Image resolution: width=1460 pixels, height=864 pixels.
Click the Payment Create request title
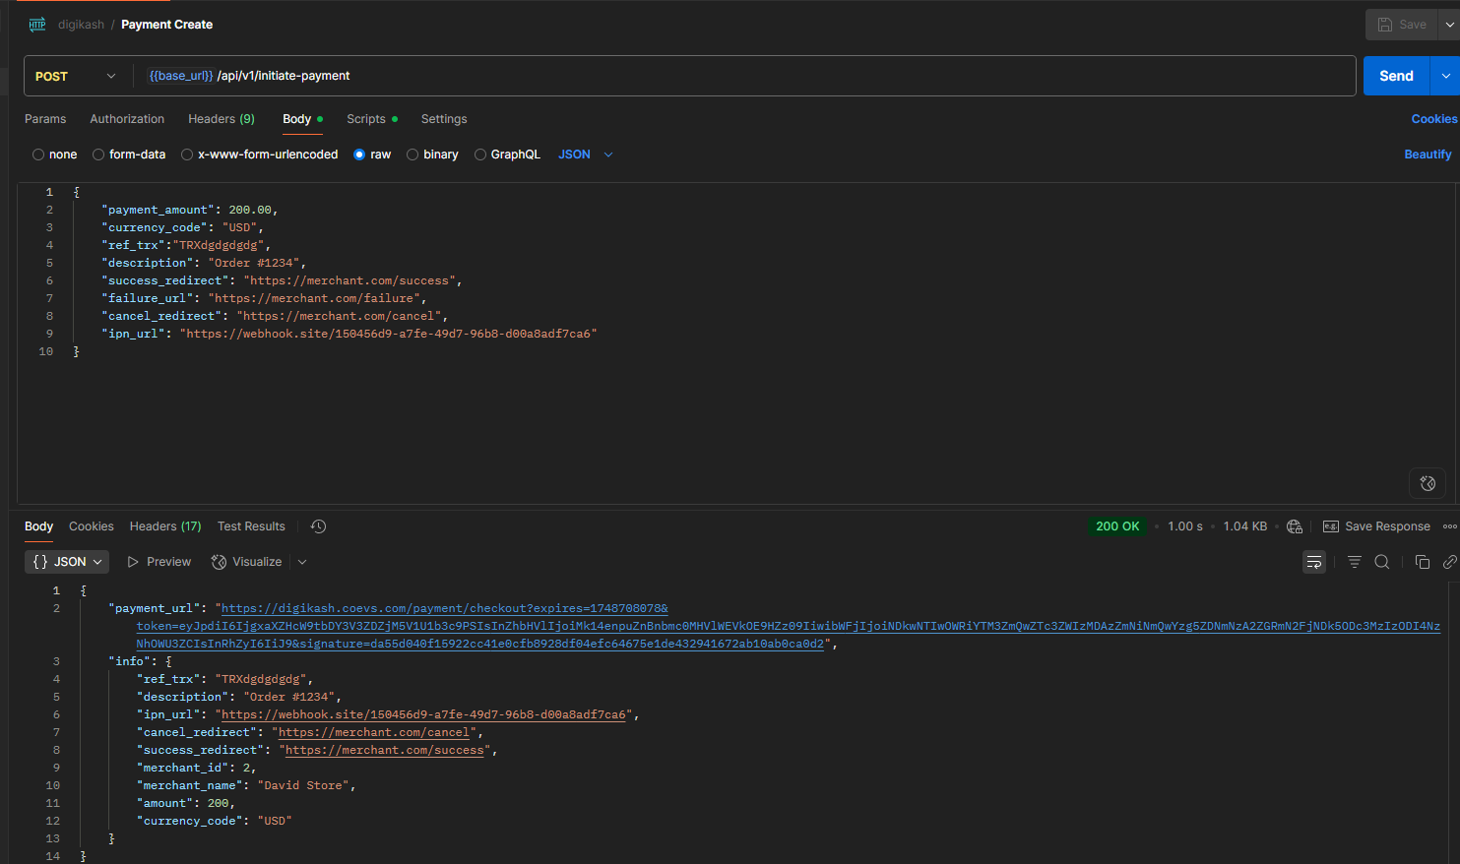click(166, 25)
